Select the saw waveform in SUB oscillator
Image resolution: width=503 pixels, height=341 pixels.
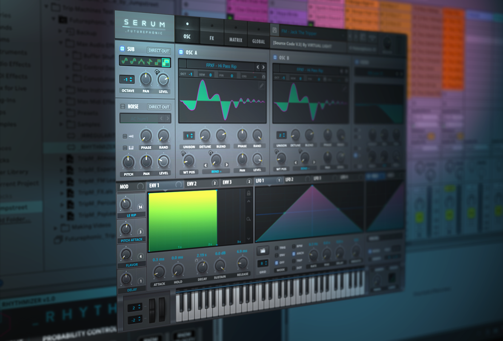click(149, 61)
